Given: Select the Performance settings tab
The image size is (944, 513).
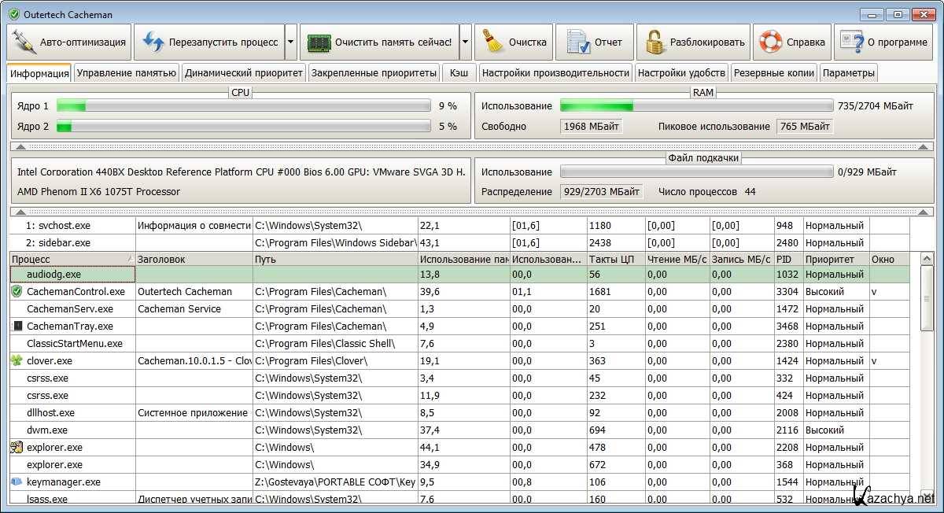Looking at the screenshot, I should [555, 73].
